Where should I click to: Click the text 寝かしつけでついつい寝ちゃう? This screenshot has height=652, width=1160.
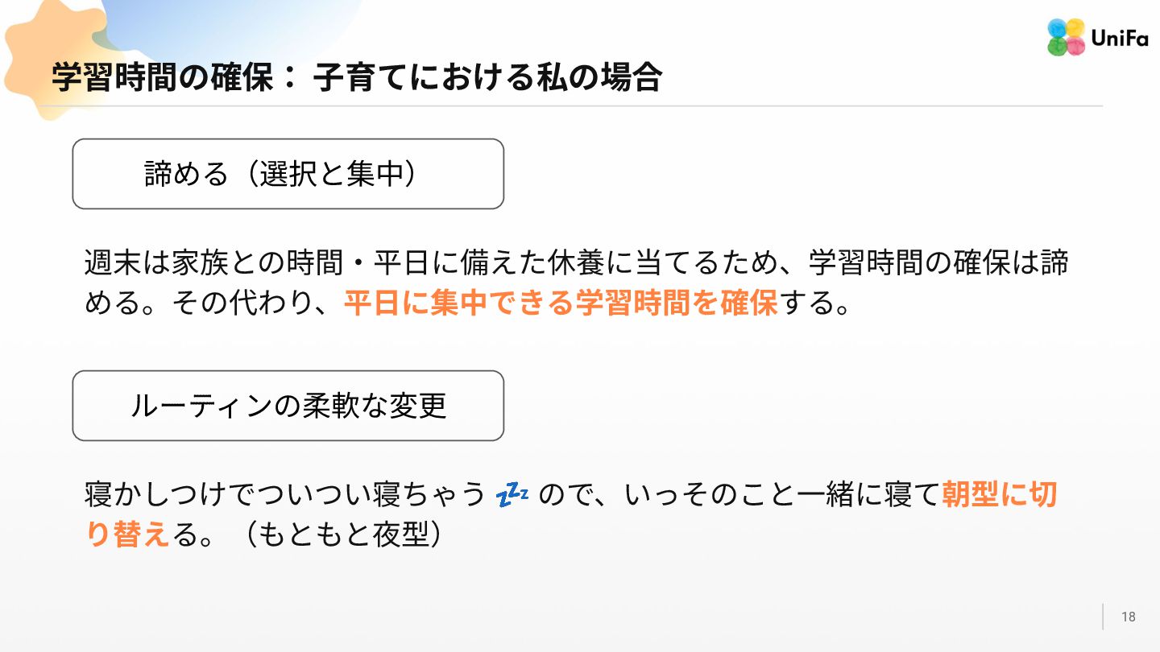(x=285, y=495)
